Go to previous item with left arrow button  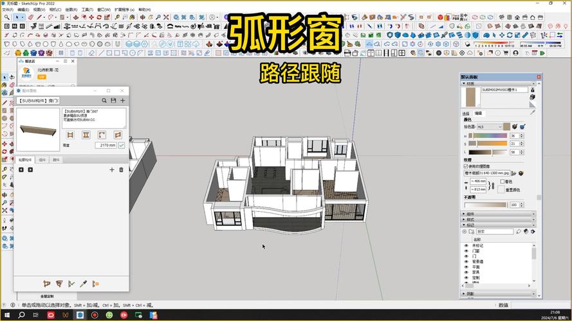click(x=21, y=170)
